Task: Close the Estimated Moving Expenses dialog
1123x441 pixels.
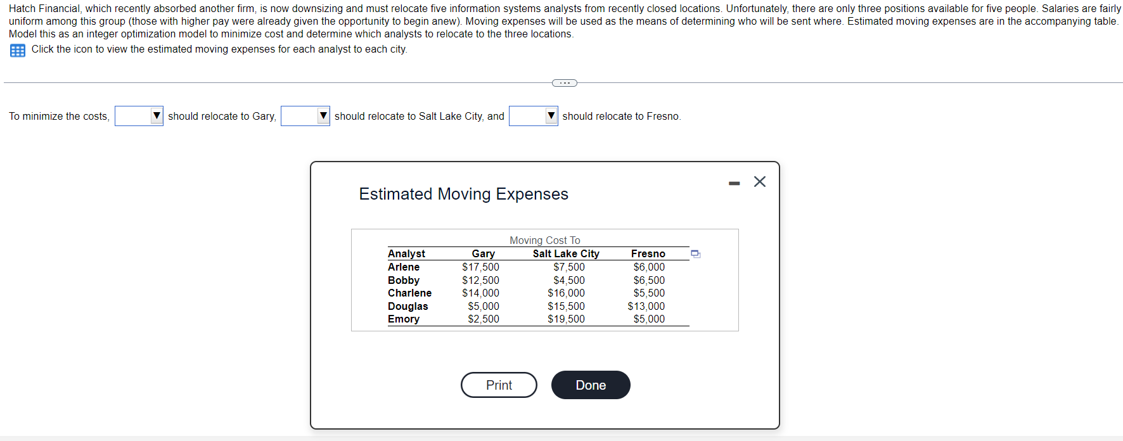Action: click(759, 182)
